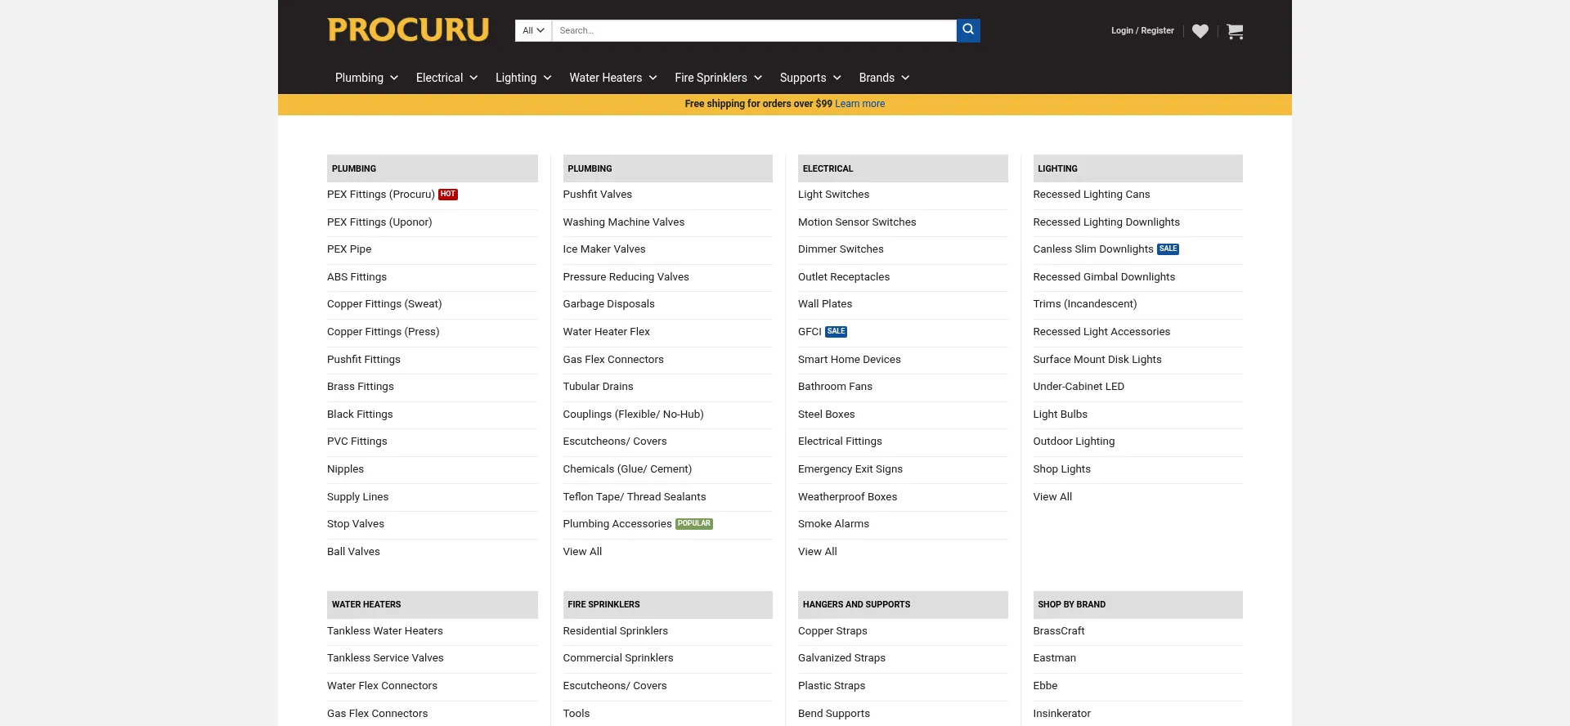Open Pushfit Valves category
Viewport: 1570px width, 726px height.
click(597, 195)
